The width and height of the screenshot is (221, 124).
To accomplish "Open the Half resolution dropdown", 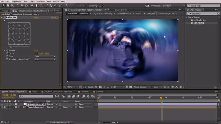I will tap(117, 87).
